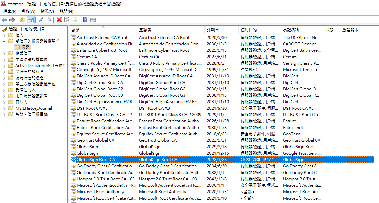Open the parent folder via up-level icon
This screenshot has height=203, width=379.
click(x=22, y=19)
